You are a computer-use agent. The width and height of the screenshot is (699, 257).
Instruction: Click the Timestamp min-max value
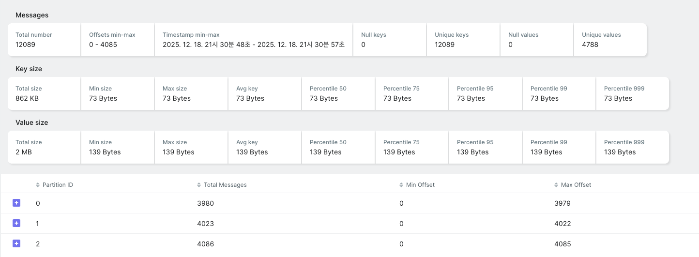coord(254,45)
